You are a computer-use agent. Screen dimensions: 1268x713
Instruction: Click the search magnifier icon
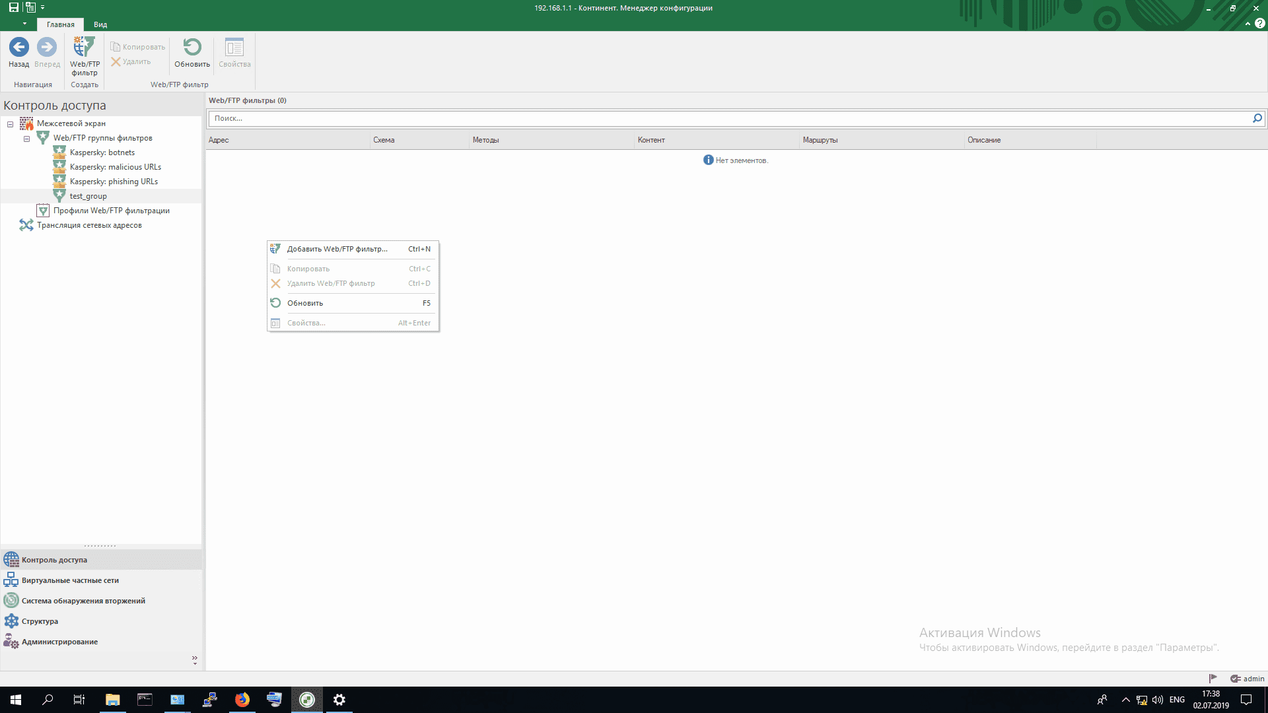click(x=1257, y=118)
